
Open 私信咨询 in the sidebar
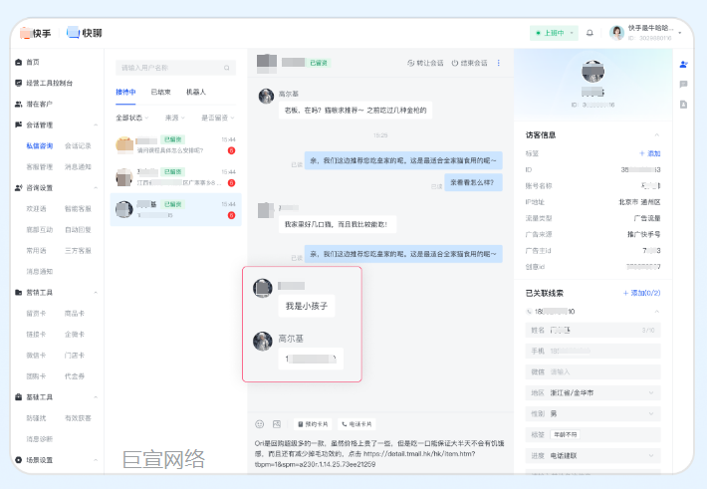40,145
